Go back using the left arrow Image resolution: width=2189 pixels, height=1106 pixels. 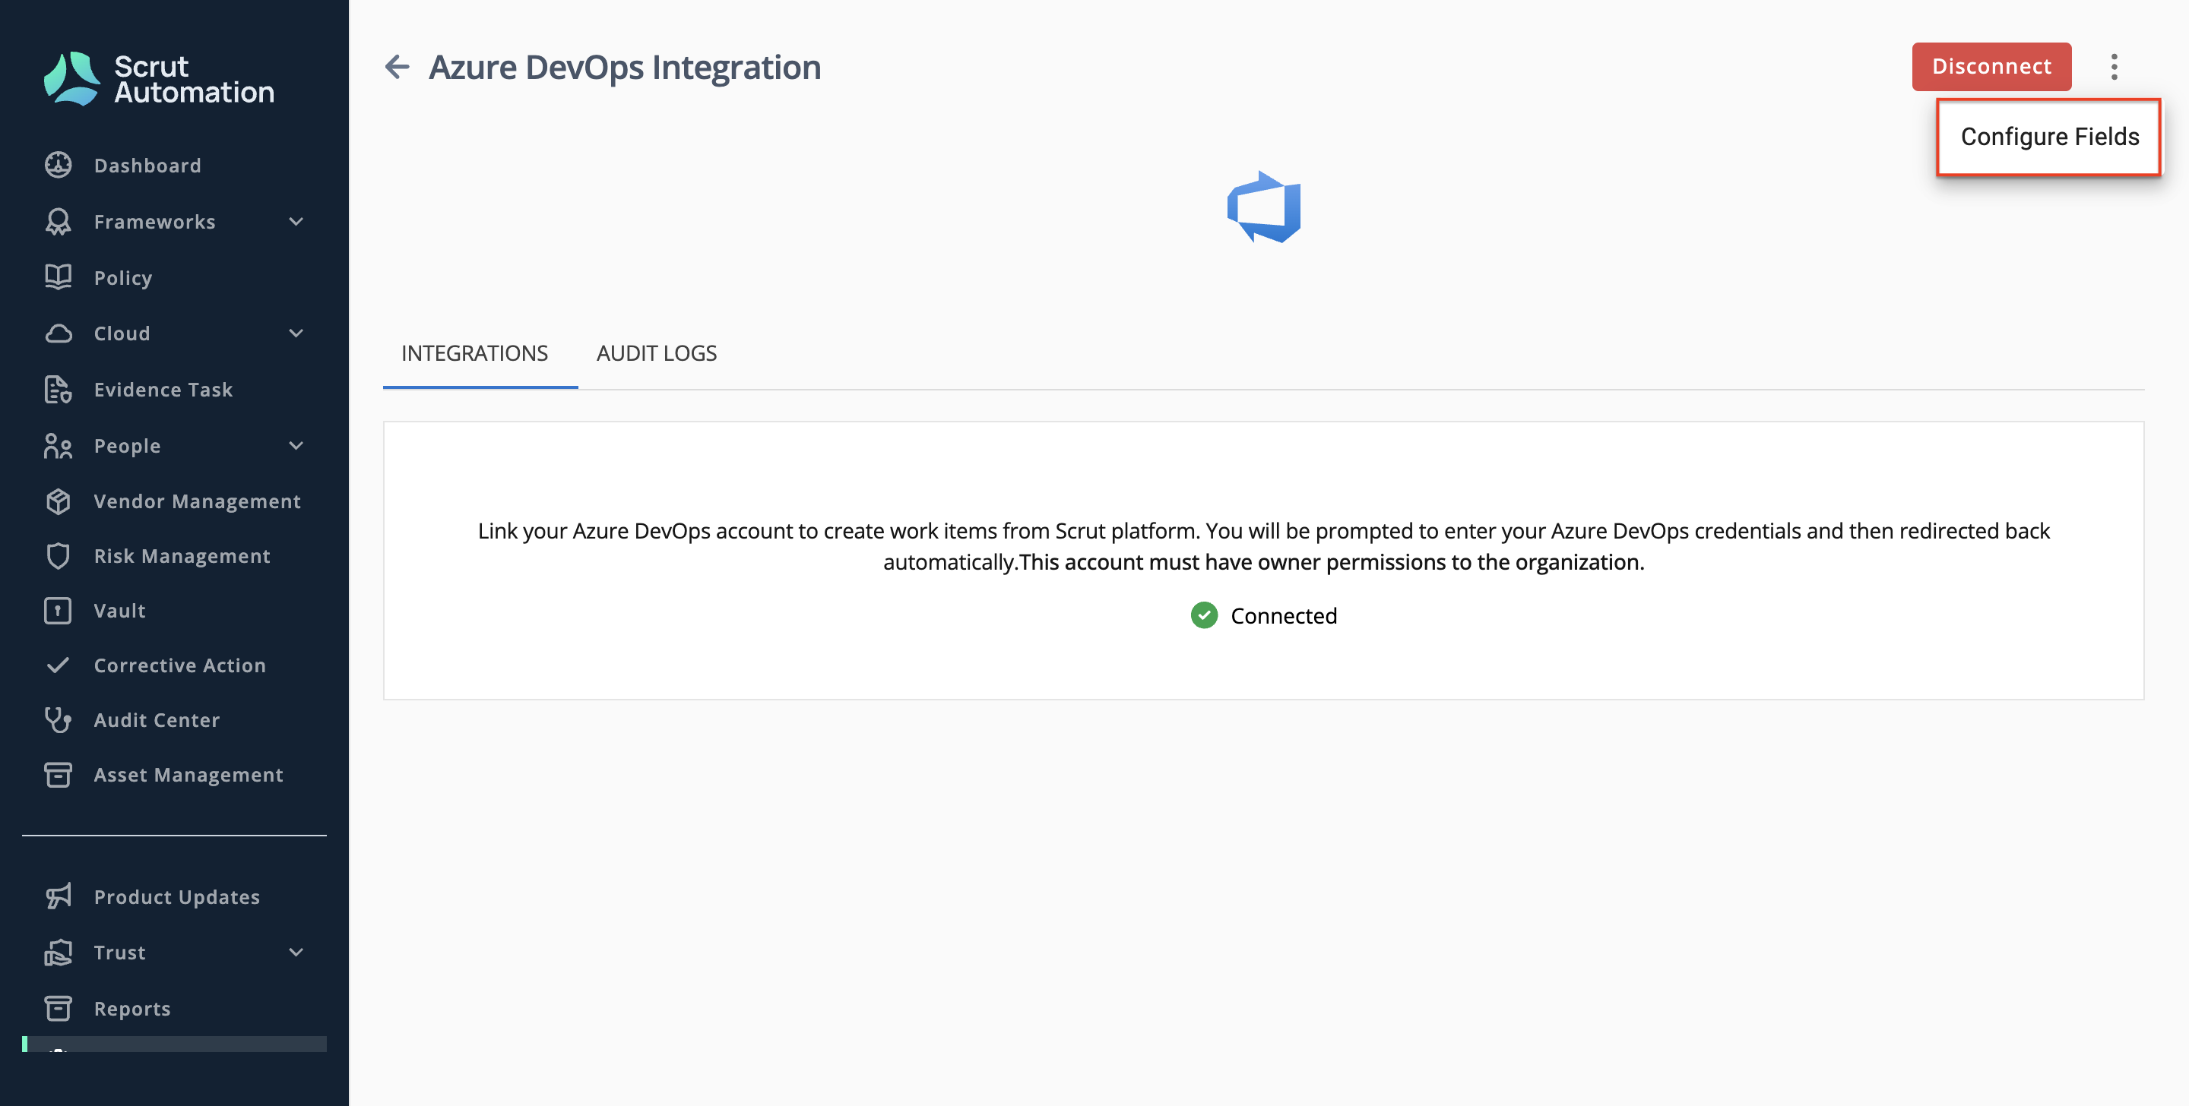click(397, 66)
